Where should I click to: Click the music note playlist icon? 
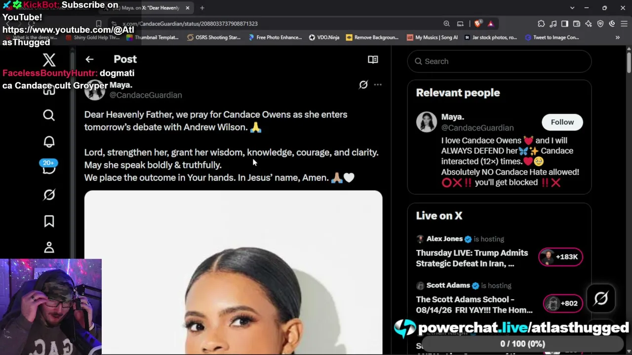pyautogui.click(x=553, y=24)
